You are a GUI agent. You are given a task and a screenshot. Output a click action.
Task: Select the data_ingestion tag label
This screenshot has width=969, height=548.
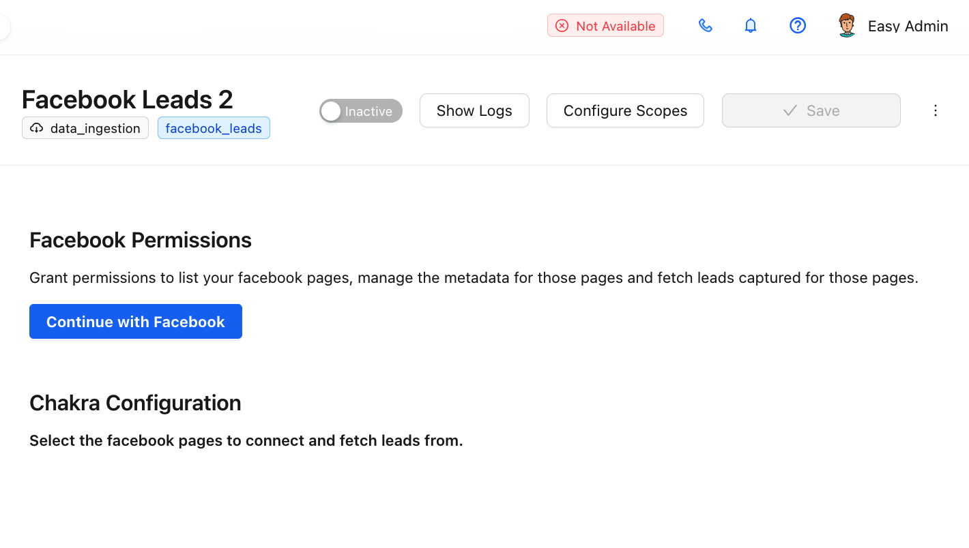coord(95,128)
